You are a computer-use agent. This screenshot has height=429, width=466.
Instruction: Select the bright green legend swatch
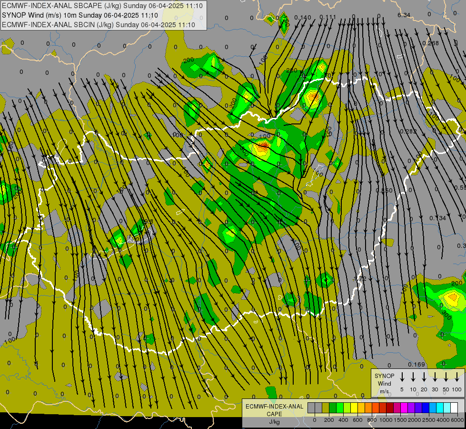[340, 408]
